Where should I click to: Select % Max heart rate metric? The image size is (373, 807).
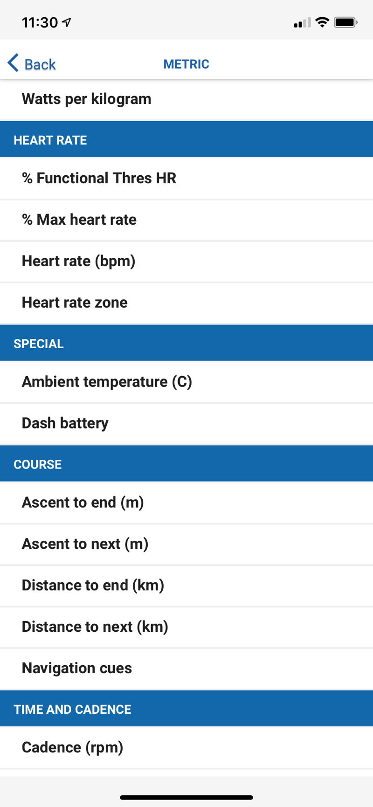(x=79, y=220)
